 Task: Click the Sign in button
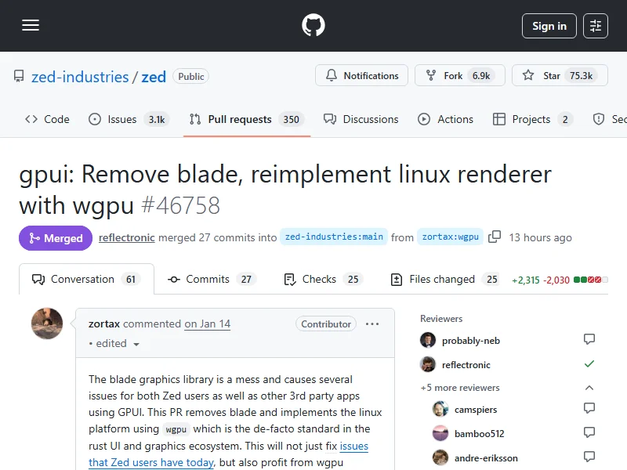[x=549, y=26]
